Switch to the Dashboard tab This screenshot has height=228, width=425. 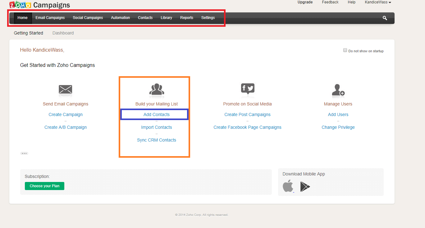point(63,33)
